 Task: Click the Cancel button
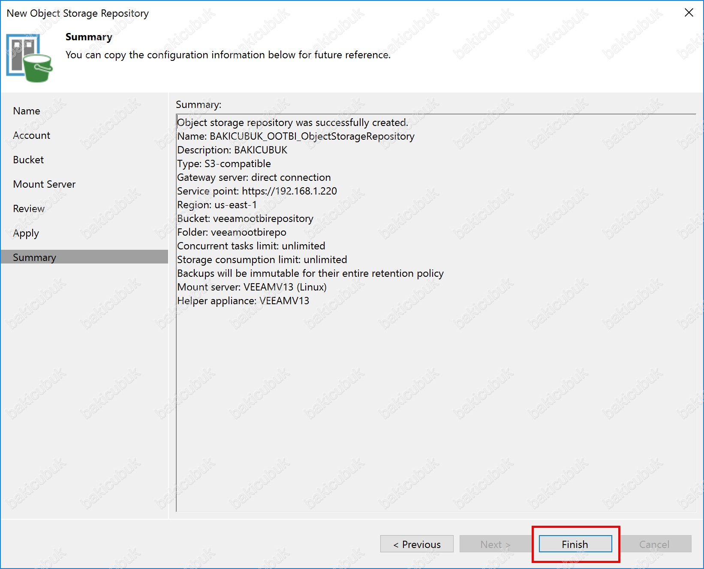pos(654,544)
